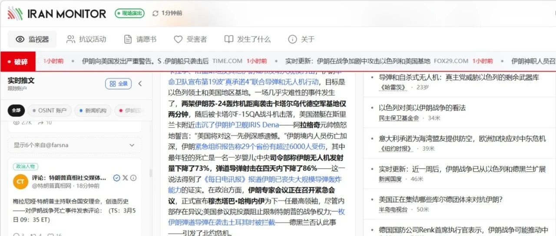Click the info icon for 关于
The image size is (556, 236).
click(x=292, y=39)
